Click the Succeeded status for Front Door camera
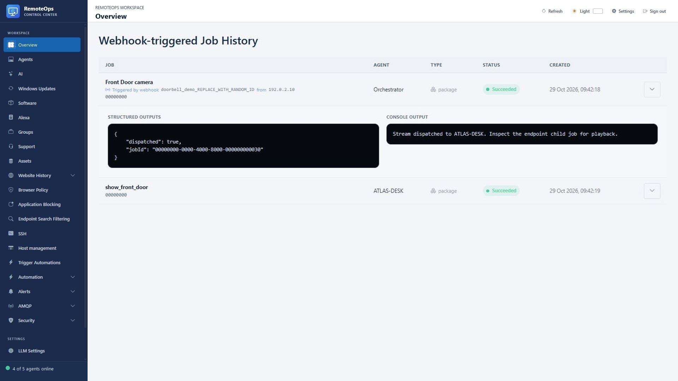 coord(501,89)
